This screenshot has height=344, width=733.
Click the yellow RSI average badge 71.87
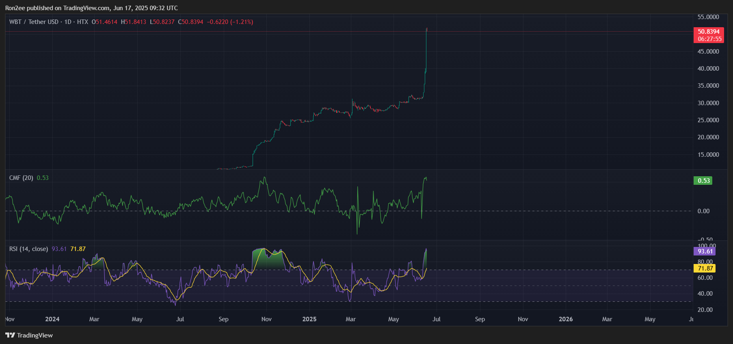705,268
